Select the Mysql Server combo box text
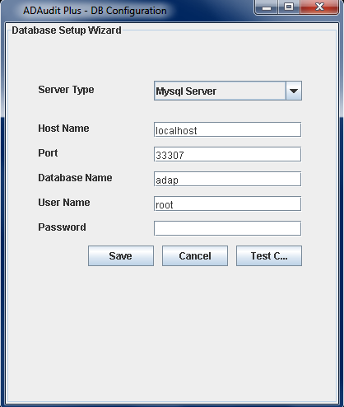This screenshot has height=407, width=344. point(186,91)
